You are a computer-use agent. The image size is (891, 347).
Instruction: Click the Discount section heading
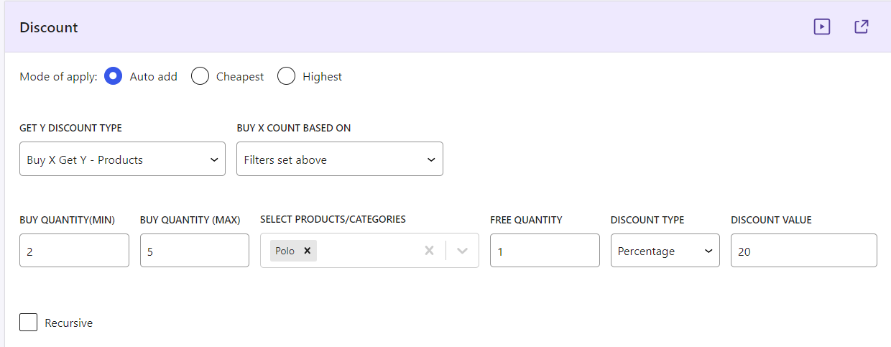[49, 28]
